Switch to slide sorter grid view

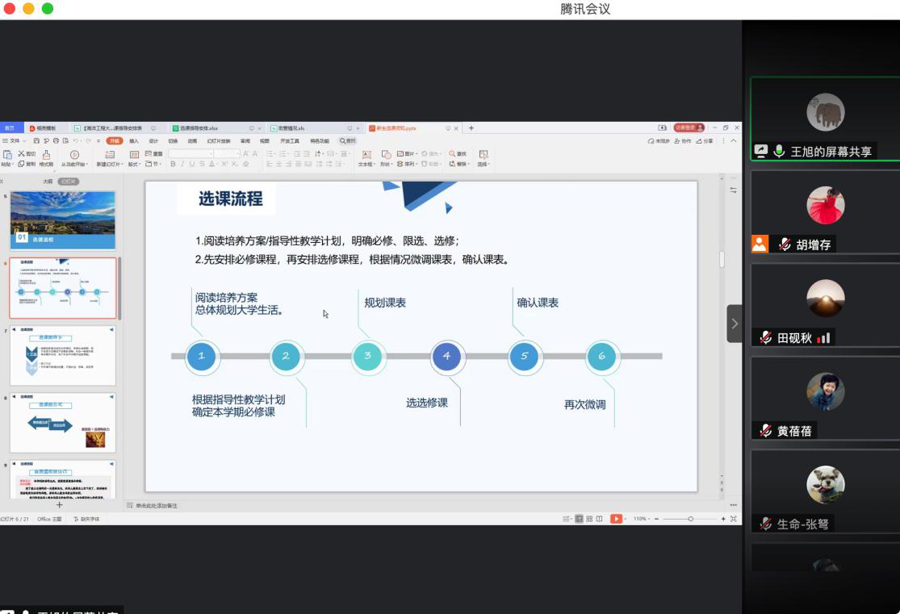coord(589,519)
